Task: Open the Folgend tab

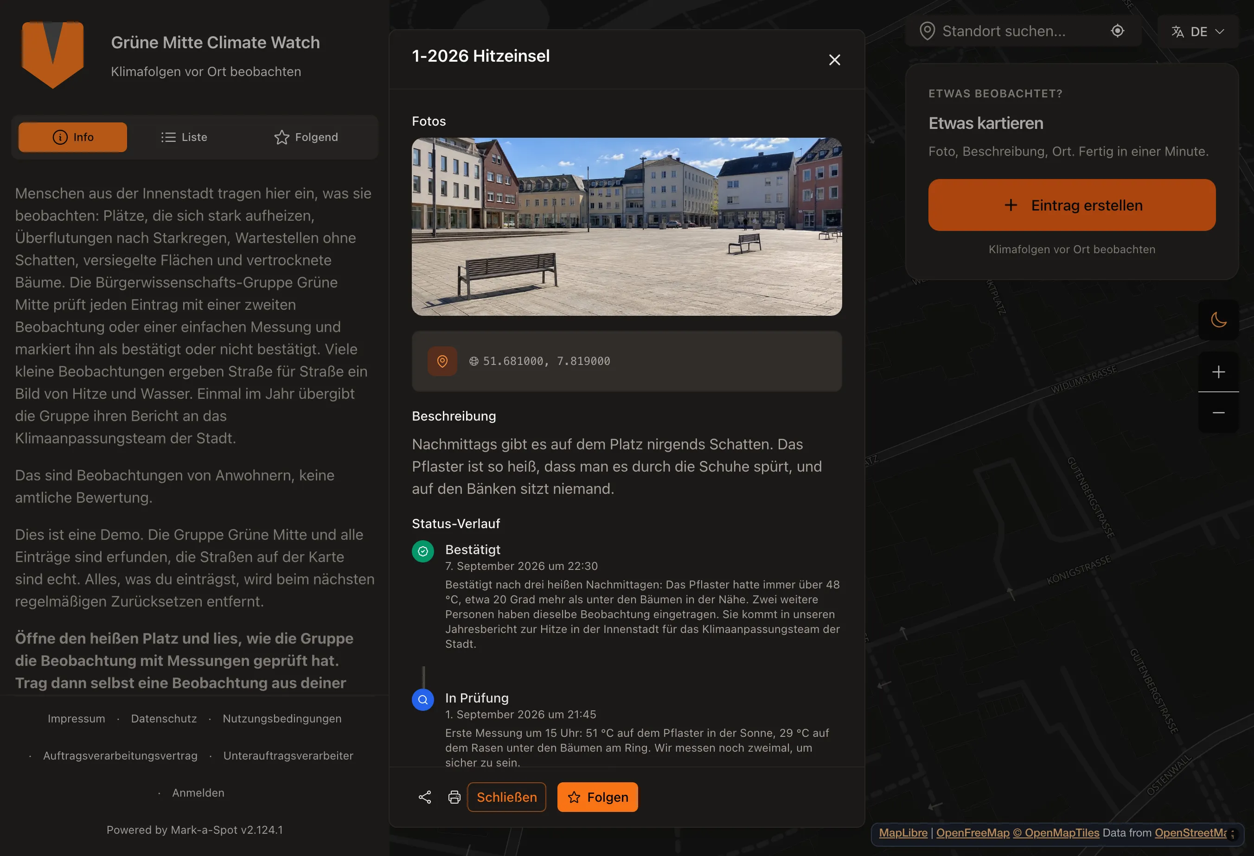Action: [x=306, y=137]
